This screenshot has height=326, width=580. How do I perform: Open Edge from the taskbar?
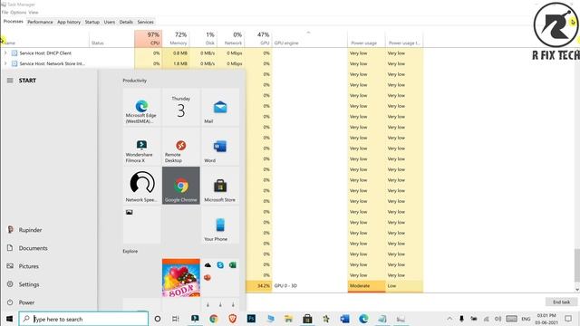363,319
